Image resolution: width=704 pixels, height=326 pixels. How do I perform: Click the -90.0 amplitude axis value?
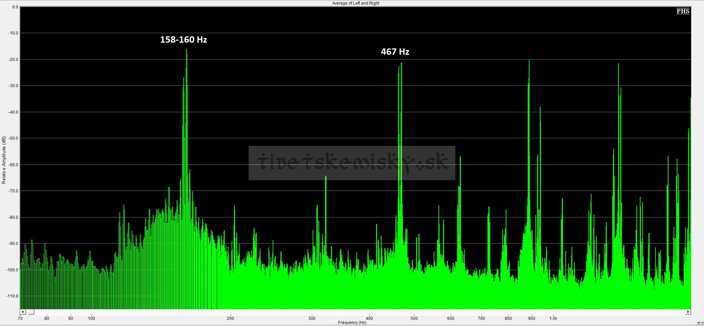pyautogui.click(x=13, y=243)
